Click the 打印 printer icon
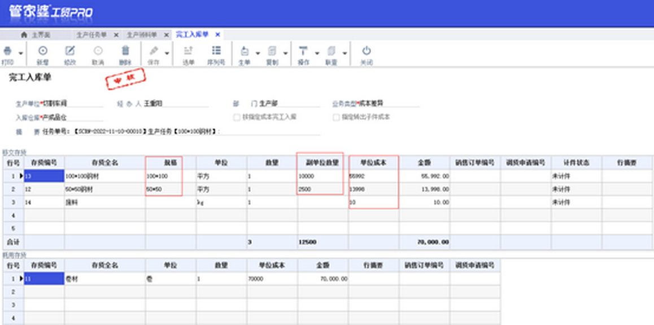The image size is (654, 325). coord(7,51)
